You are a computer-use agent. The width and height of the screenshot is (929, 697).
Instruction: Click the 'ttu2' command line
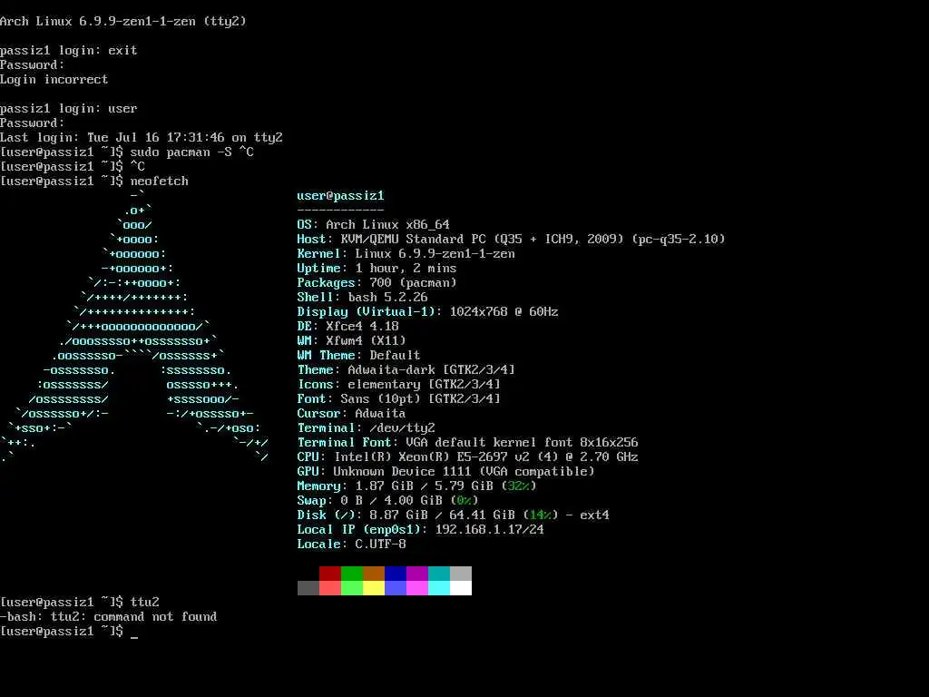point(80,603)
